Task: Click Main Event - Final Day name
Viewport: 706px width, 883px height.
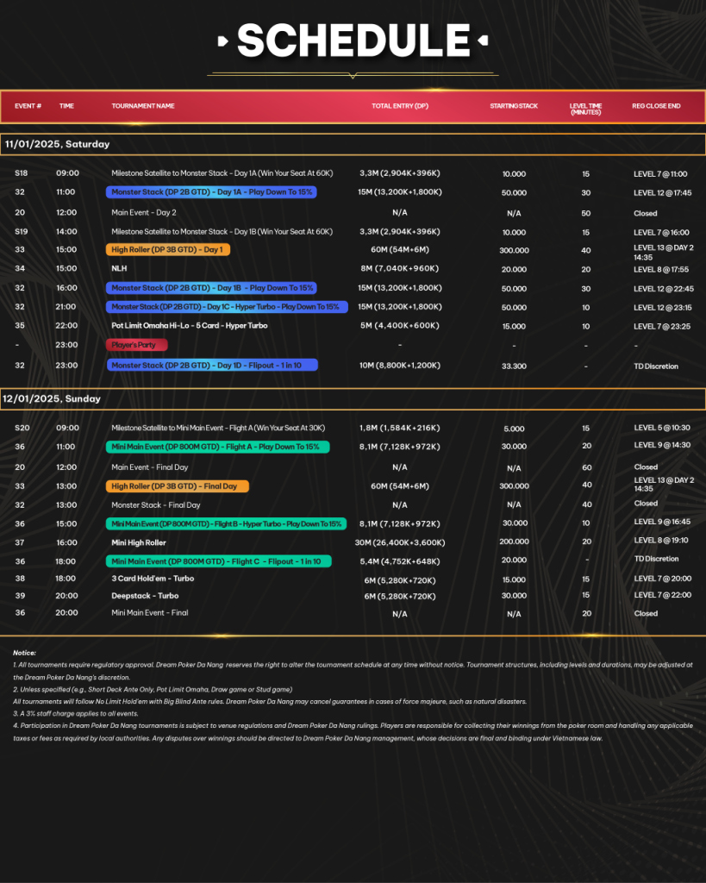Action: pos(150,467)
